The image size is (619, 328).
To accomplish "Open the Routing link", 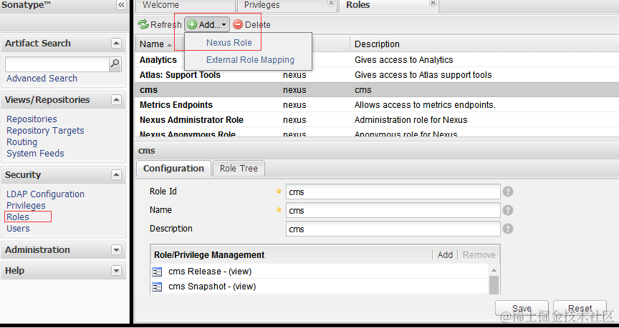I will click(21, 141).
